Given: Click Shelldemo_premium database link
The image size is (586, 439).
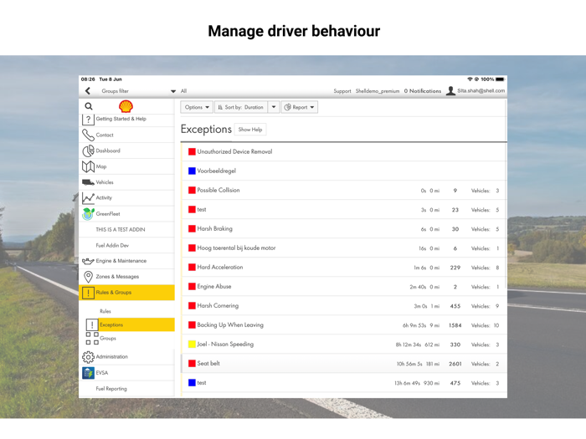Looking at the screenshot, I should click(377, 91).
